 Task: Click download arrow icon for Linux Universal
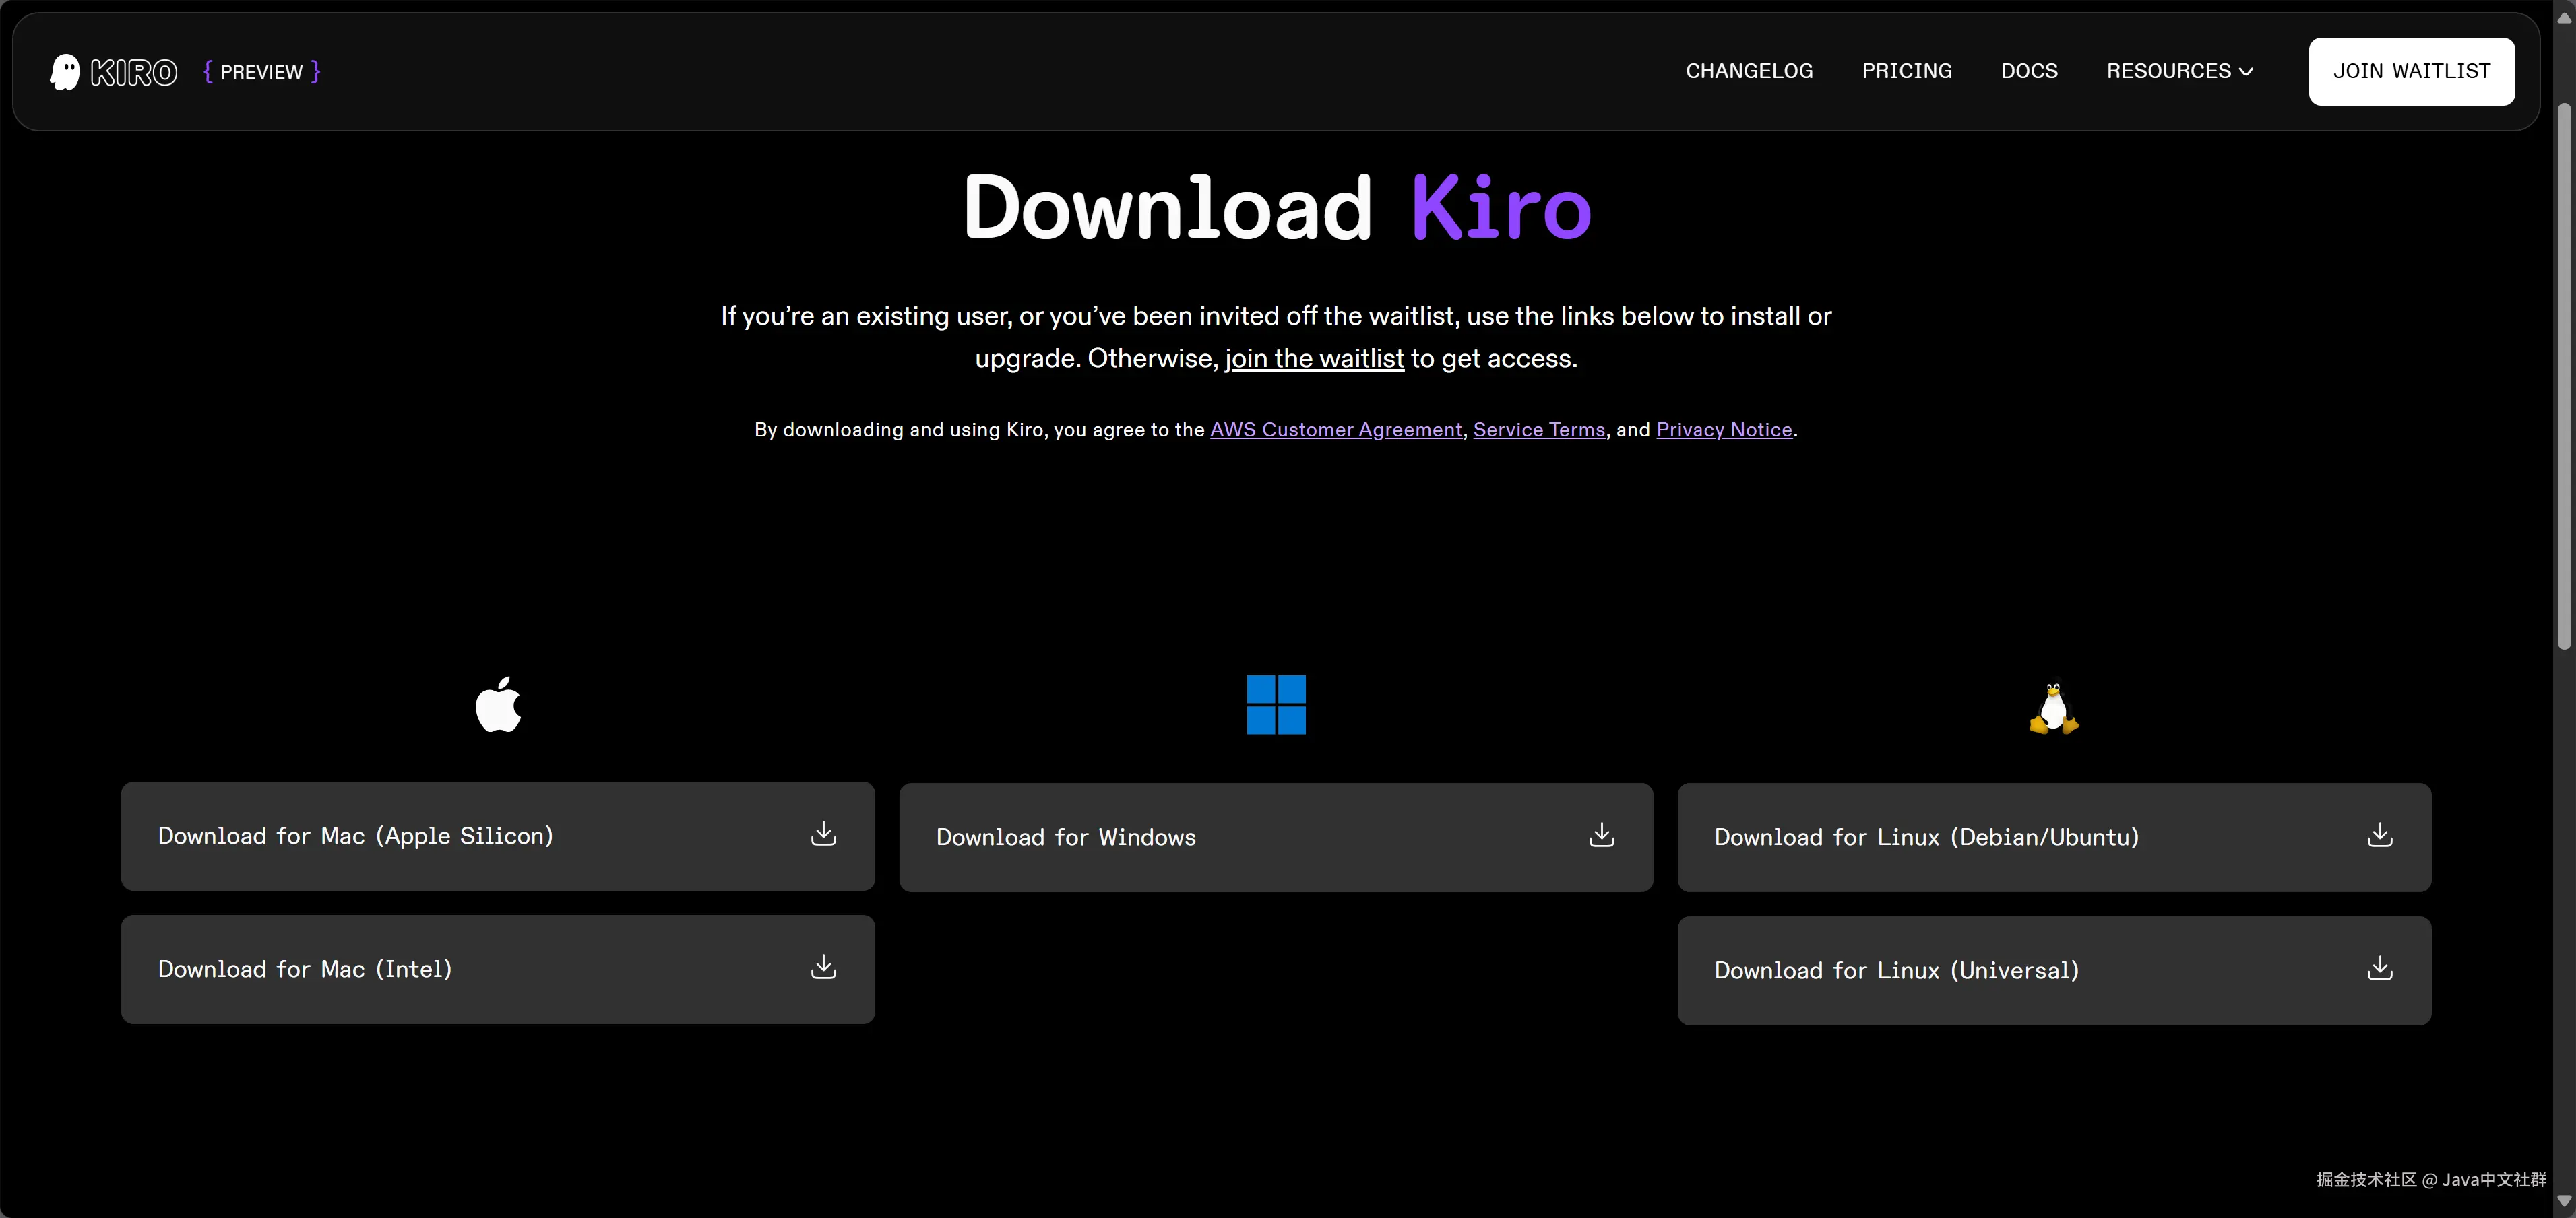[x=2379, y=968]
